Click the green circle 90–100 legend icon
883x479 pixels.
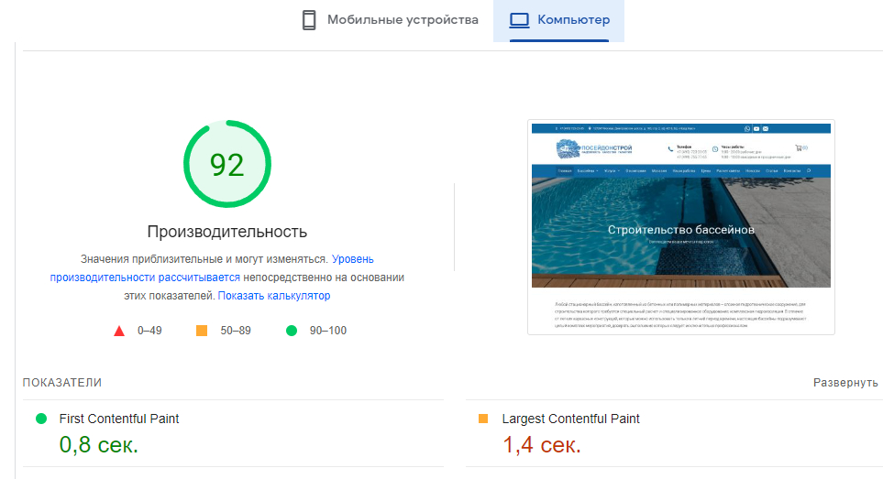coord(292,331)
